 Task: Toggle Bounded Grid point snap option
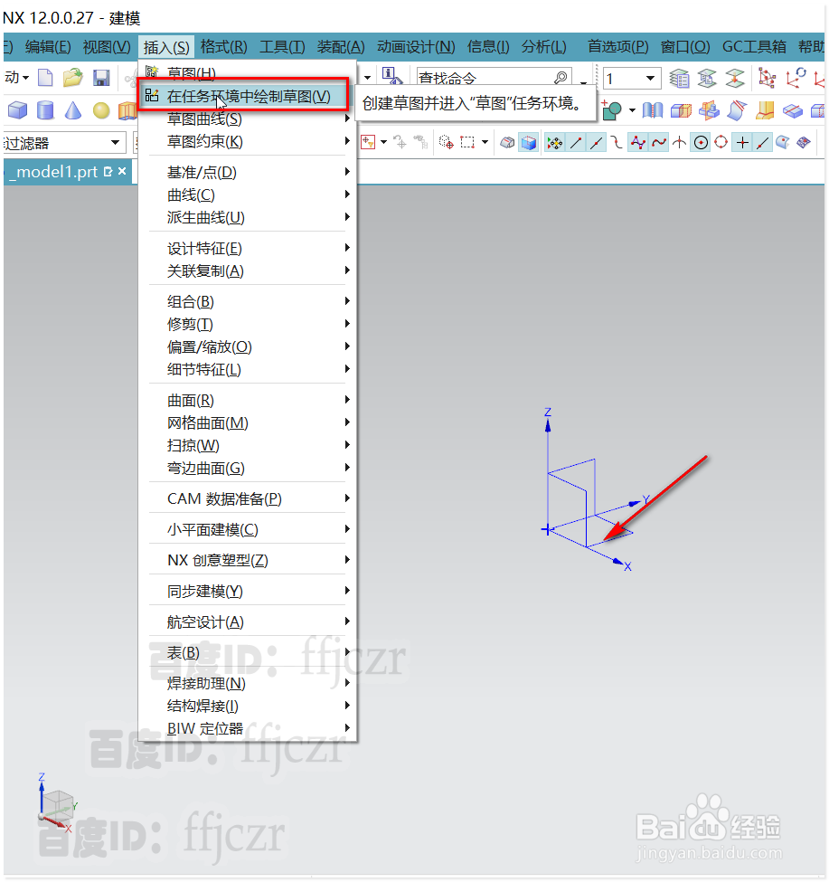point(805,143)
